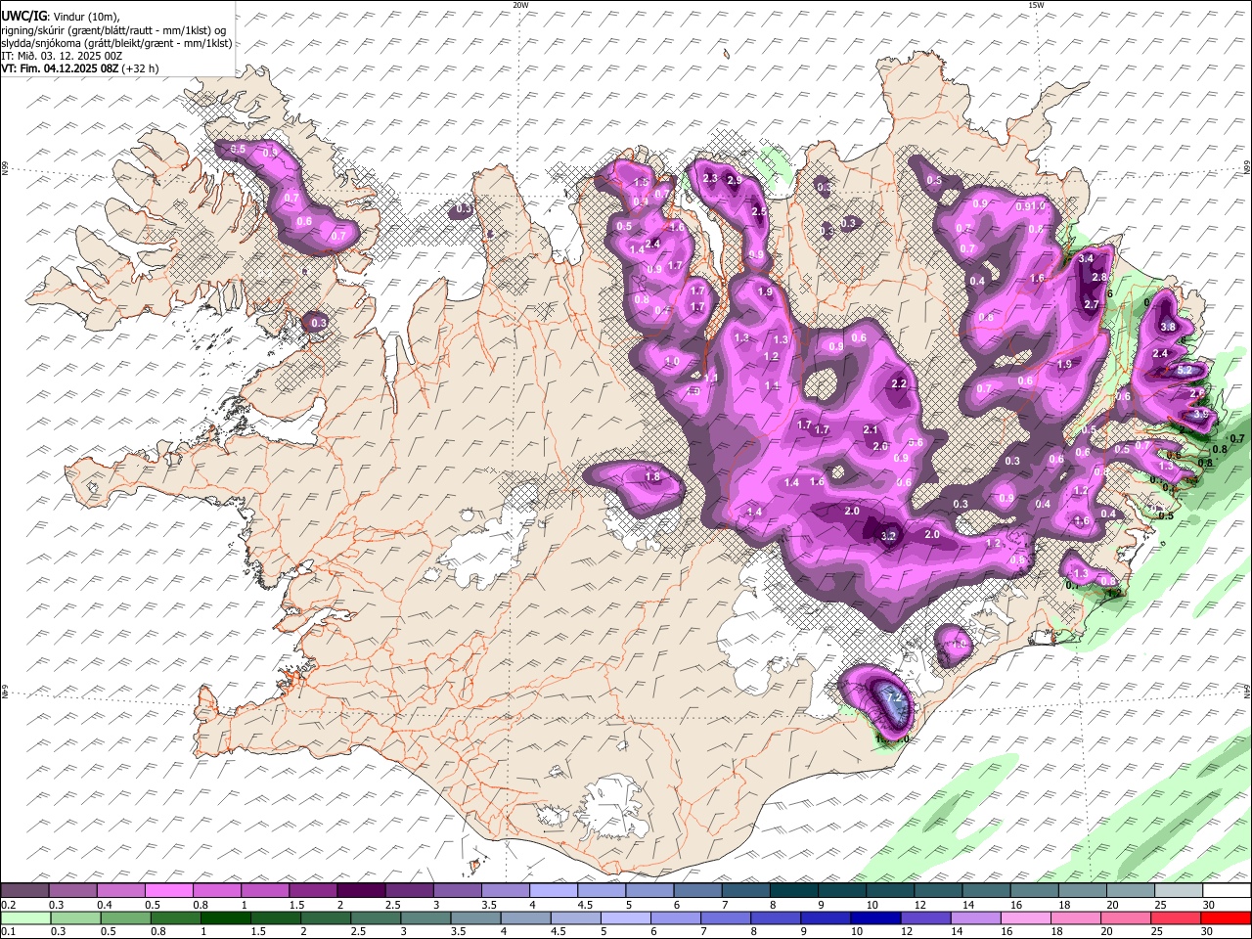Click the '0.1' label in lower legend row
1252x939 pixels.
click(x=8, y=931)
